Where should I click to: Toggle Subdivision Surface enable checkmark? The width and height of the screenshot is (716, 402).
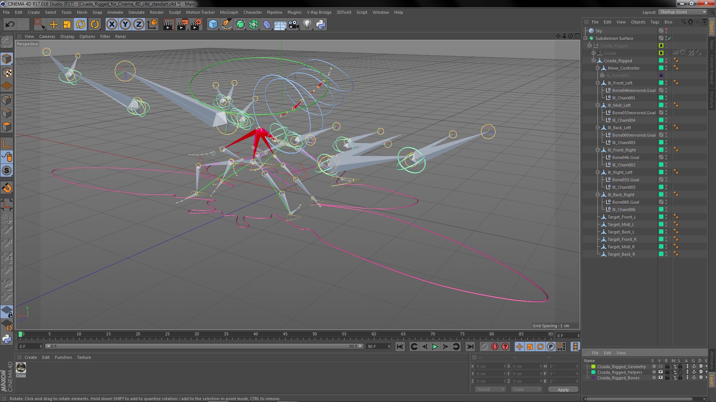pos(670,38)
